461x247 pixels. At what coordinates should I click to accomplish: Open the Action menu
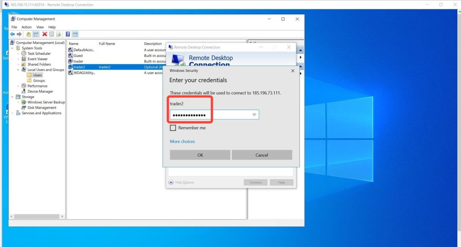point(27,27)
